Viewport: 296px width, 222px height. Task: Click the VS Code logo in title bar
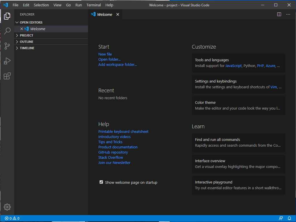[5, 5]
